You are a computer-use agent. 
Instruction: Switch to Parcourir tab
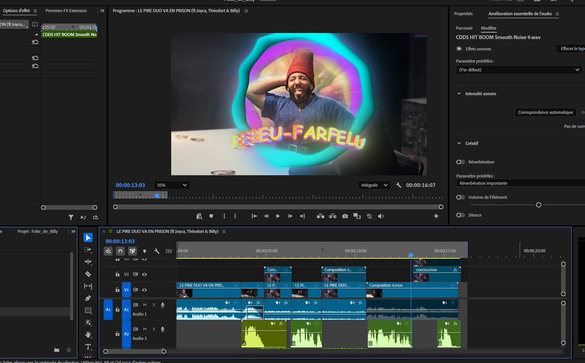(464, 28)
